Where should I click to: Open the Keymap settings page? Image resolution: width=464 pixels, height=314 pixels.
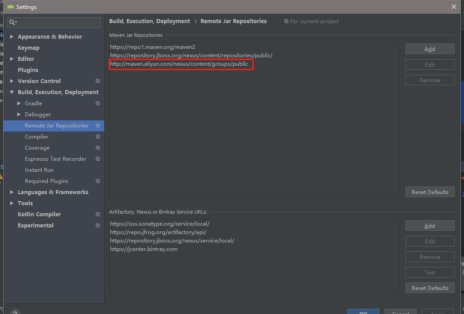point(28,48)
